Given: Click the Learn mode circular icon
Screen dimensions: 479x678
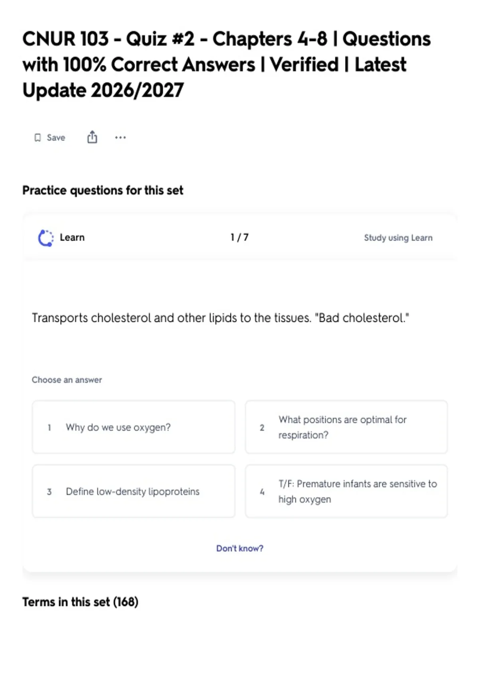Looking at the screenshot, I should [x=46, y=238].
